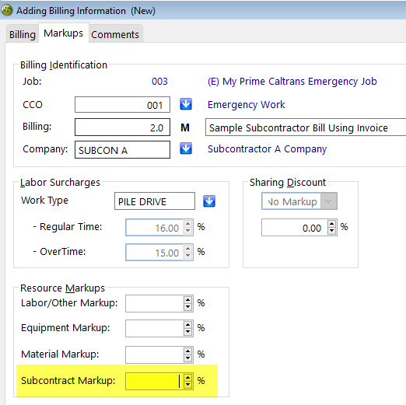Switch to the Billing tab

point(23,34)
